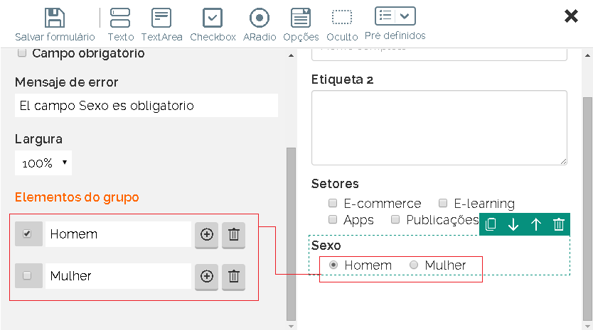Open the Largura 100% dropdown
The height and width of the screenshot is (330, 593).
click(x=43, y=163)
